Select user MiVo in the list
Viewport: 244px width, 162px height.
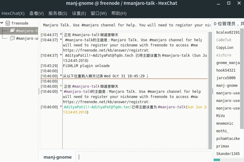point(221,116)
